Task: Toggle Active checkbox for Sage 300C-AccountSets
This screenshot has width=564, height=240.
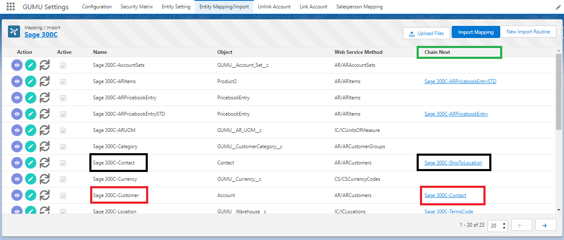Action: click(x=63, y=66)
